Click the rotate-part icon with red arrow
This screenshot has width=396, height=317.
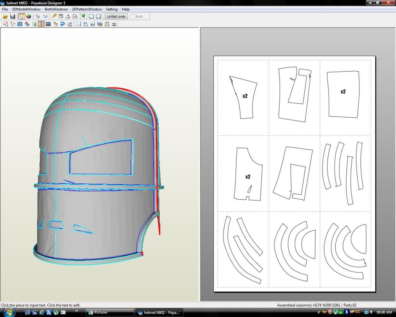pos(56,24)
